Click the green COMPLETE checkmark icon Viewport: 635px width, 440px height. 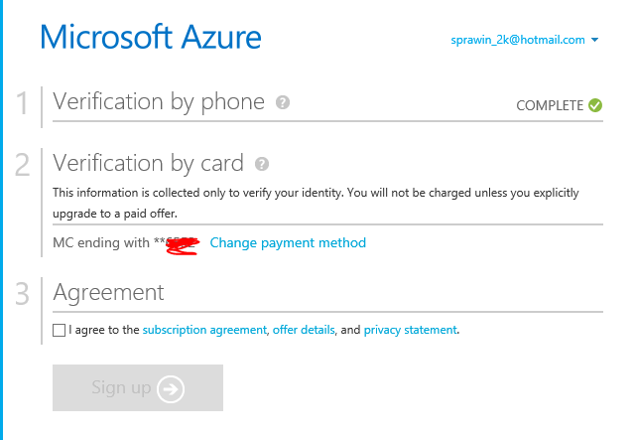[595, 104]
